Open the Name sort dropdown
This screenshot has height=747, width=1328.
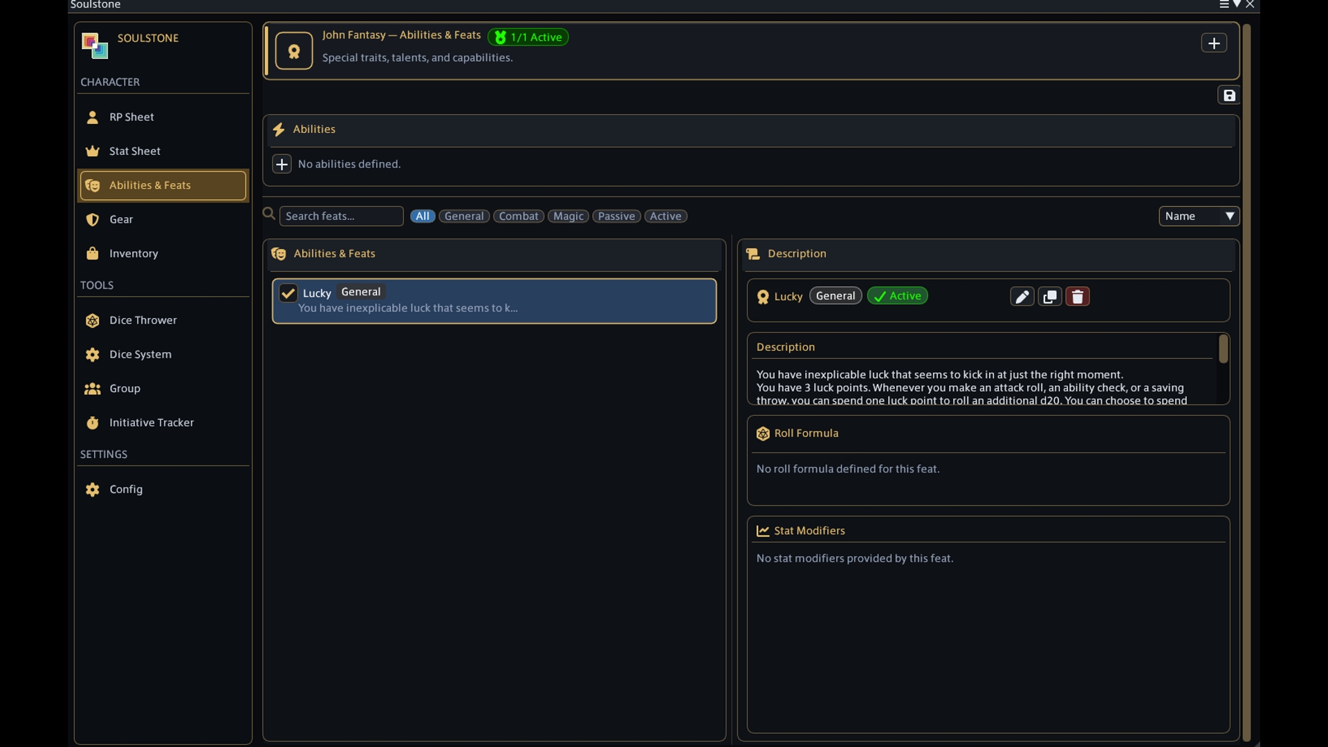(x=1199, y=216)
